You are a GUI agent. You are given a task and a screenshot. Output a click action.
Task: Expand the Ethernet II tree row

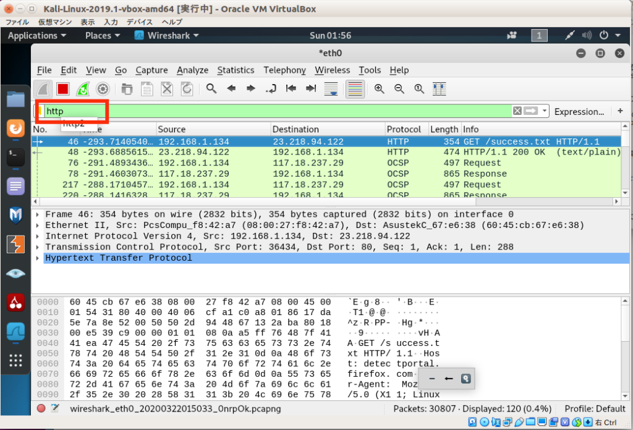[x=40, y=226]
